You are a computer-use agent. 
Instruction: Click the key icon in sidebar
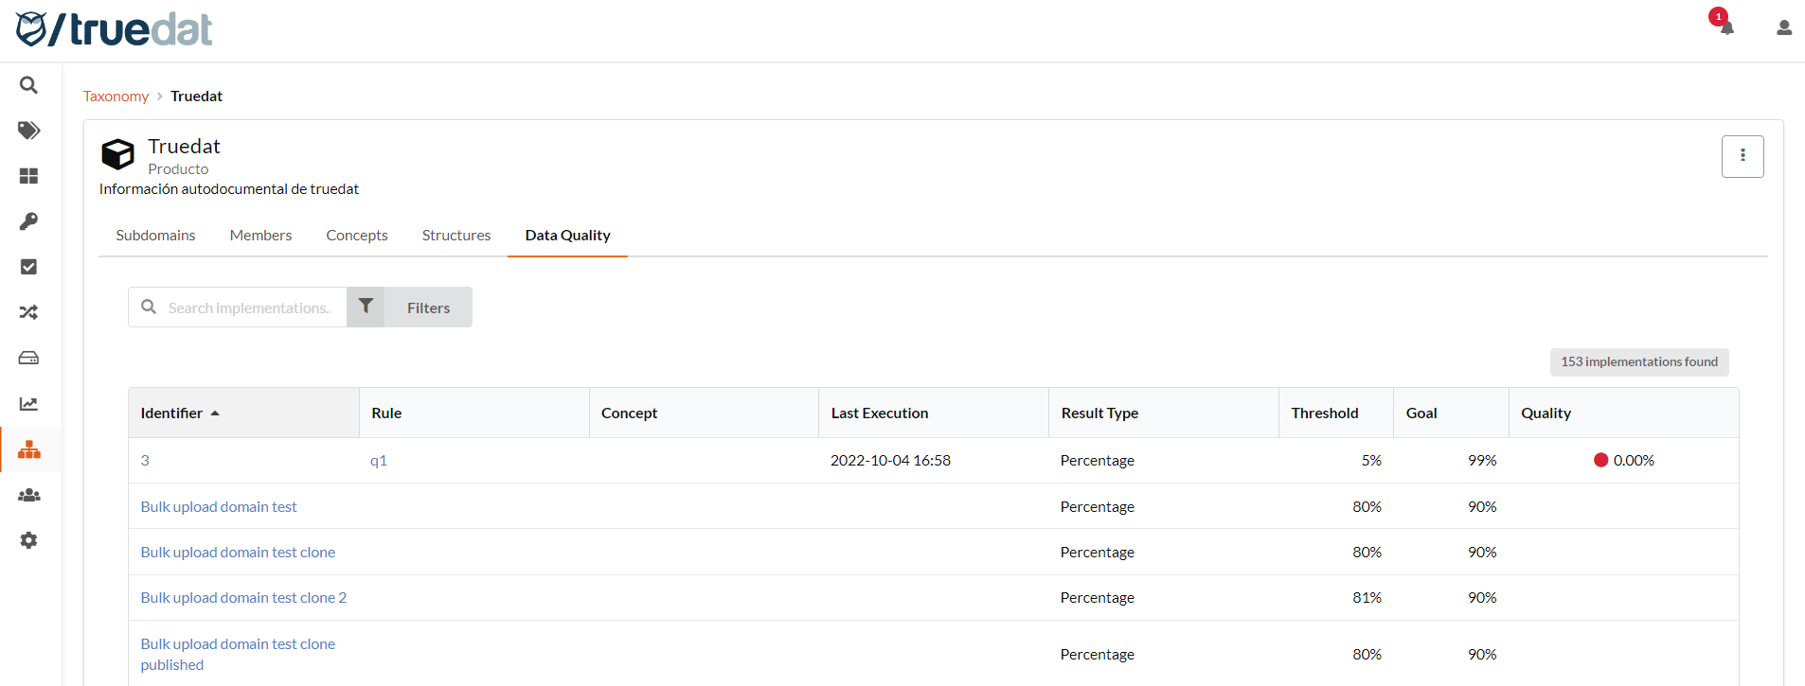pyautogui.click(x=29, y=221)
